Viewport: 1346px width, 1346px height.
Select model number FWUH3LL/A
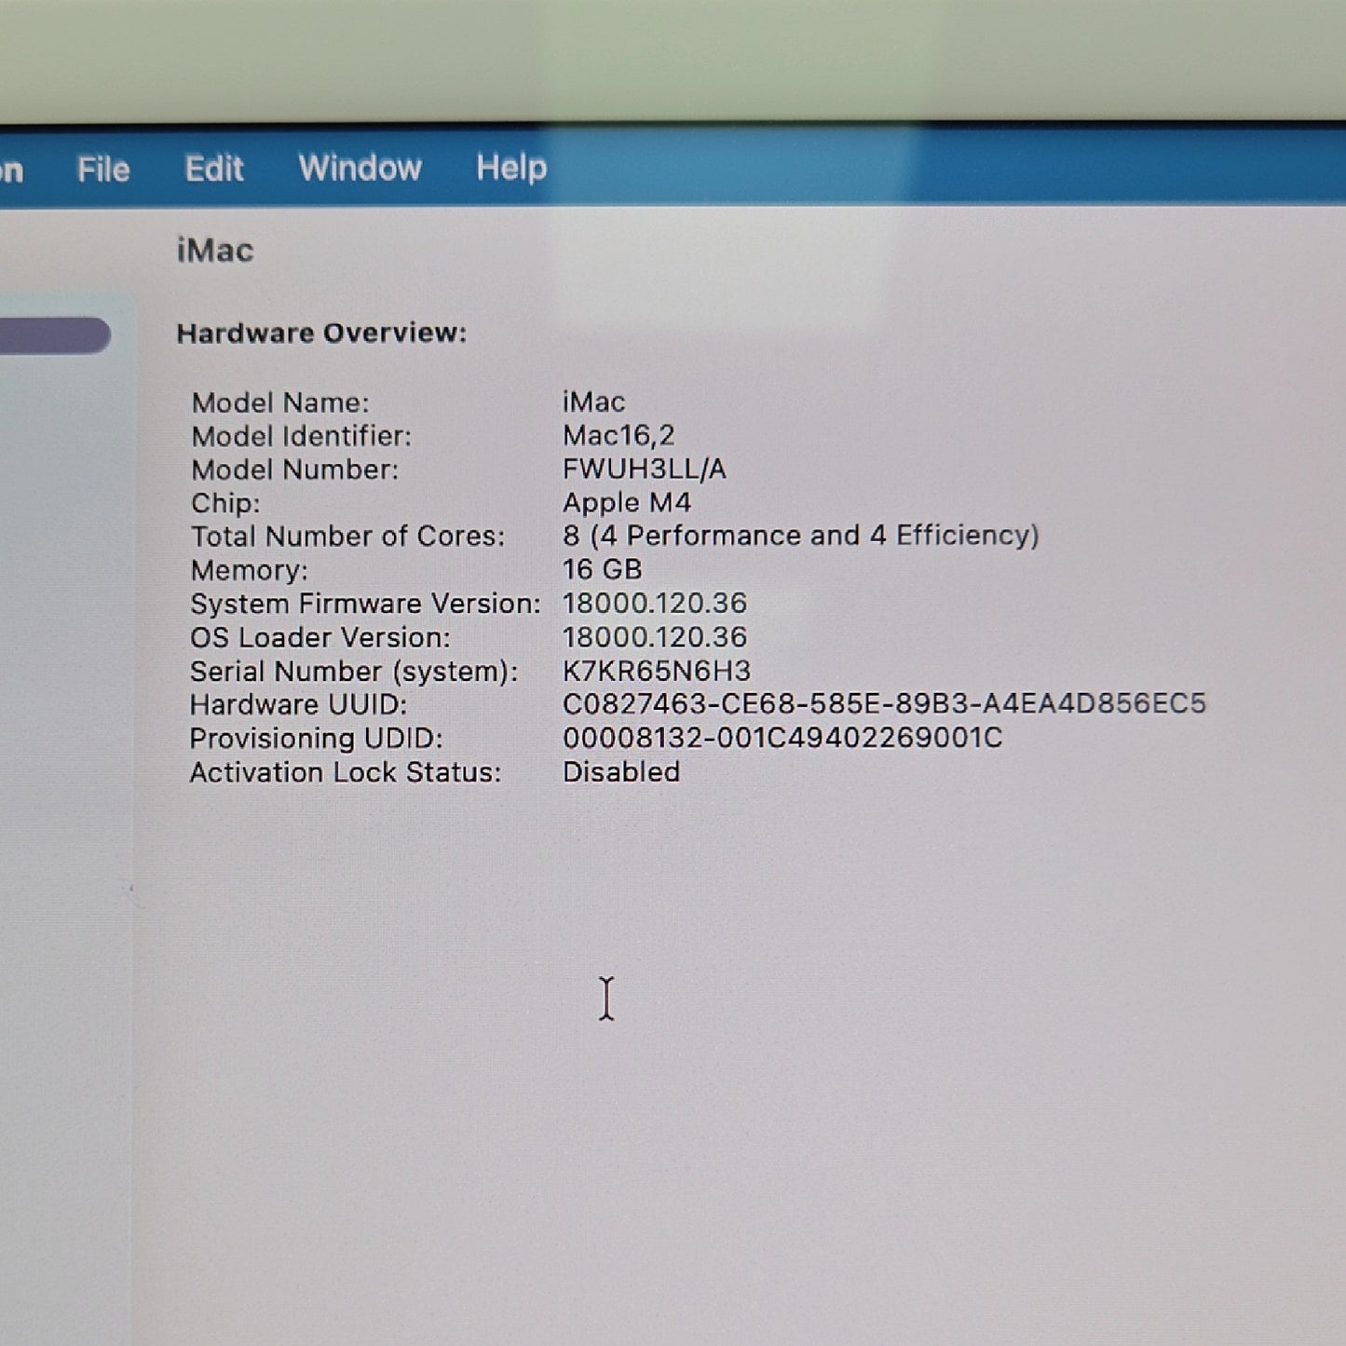tap(645, 469)
